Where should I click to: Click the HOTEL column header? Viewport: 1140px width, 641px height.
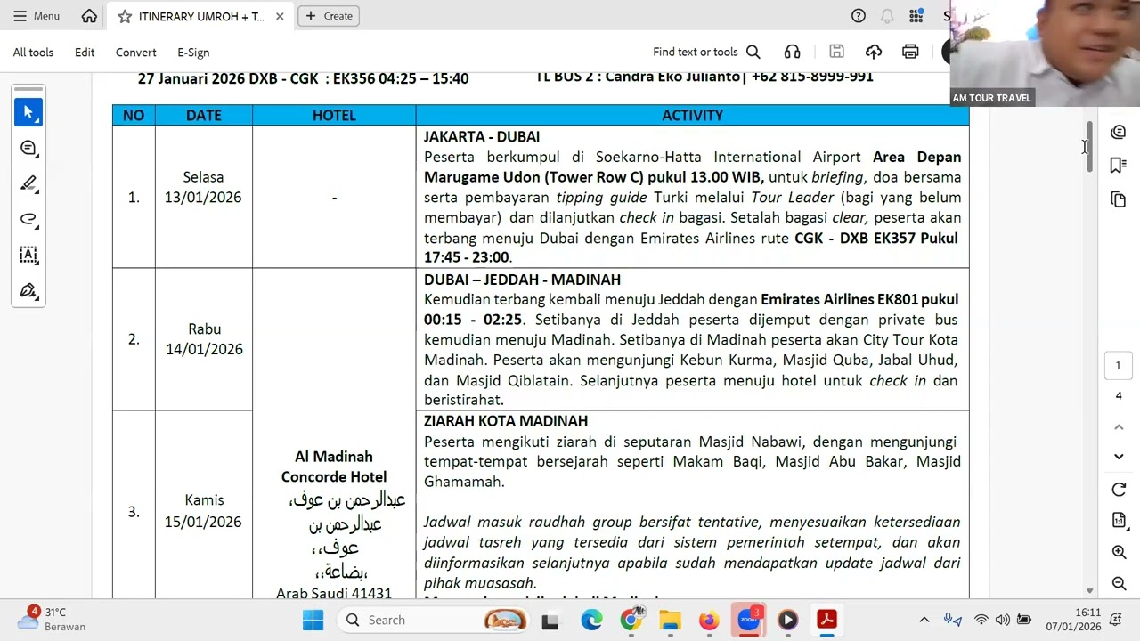point(334,116)
